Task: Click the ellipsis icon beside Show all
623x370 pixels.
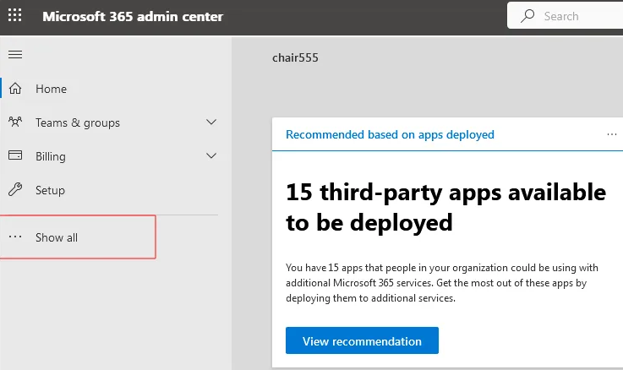Action: click(x=15, y=237)
